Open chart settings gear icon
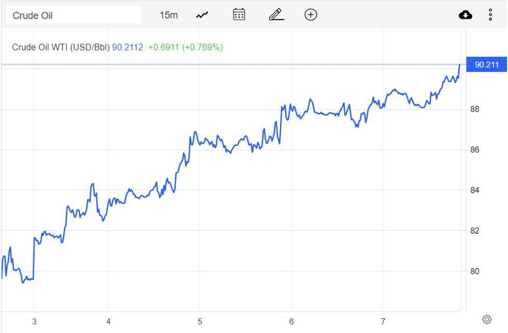Image resolution: width=508 pixels, height=333 pixels. (487, 319)
